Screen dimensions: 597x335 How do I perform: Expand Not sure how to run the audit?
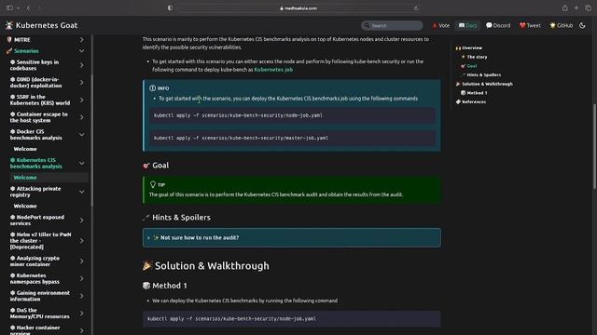coord(292,238)
